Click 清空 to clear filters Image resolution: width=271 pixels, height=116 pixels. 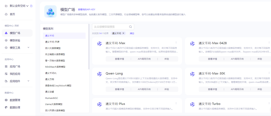(132, 33)
